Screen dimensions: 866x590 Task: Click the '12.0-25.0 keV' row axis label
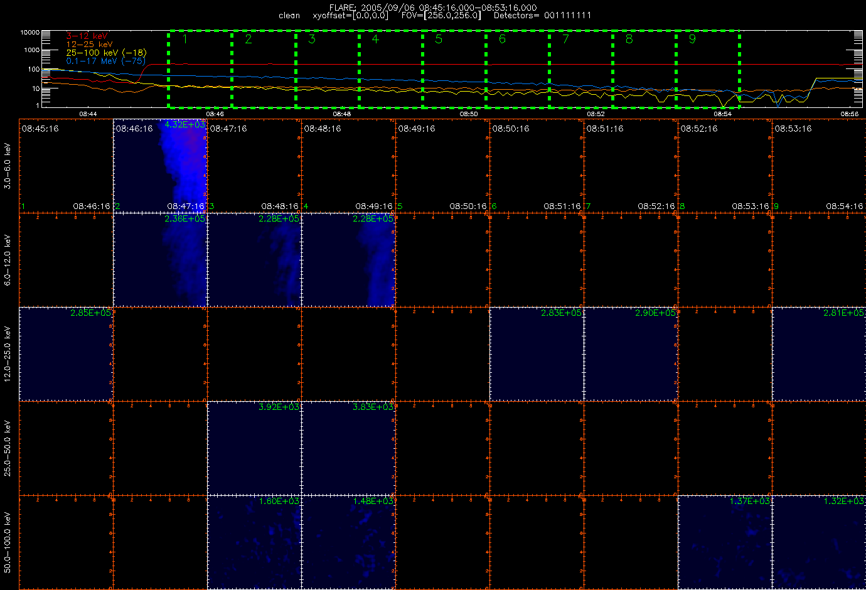point(8,354)
